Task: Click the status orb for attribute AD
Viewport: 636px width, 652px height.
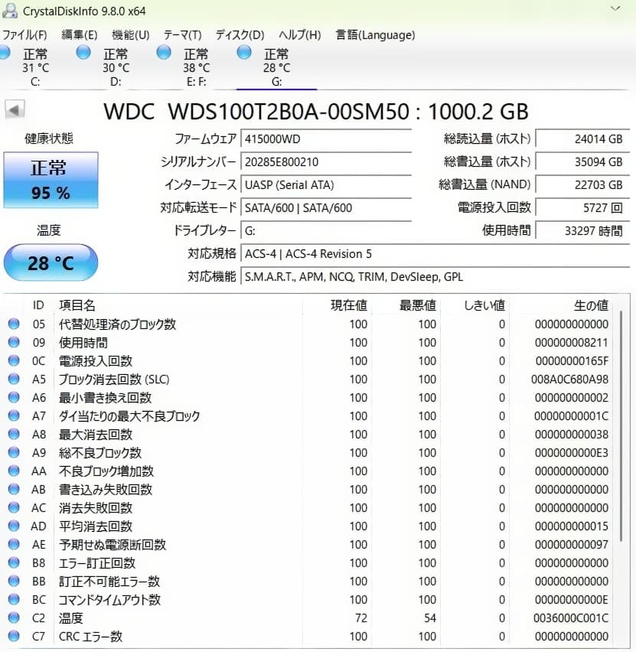Action: click(x=14, y=526)
